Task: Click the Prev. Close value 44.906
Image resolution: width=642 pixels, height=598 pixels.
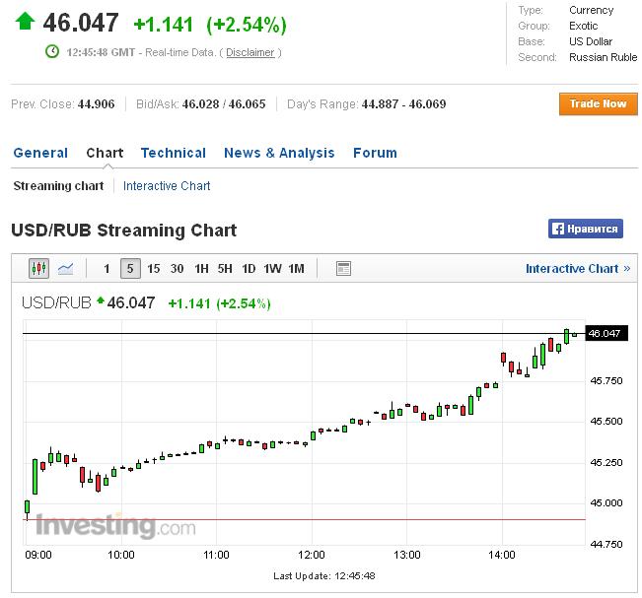Action: [x=97, y=104]
